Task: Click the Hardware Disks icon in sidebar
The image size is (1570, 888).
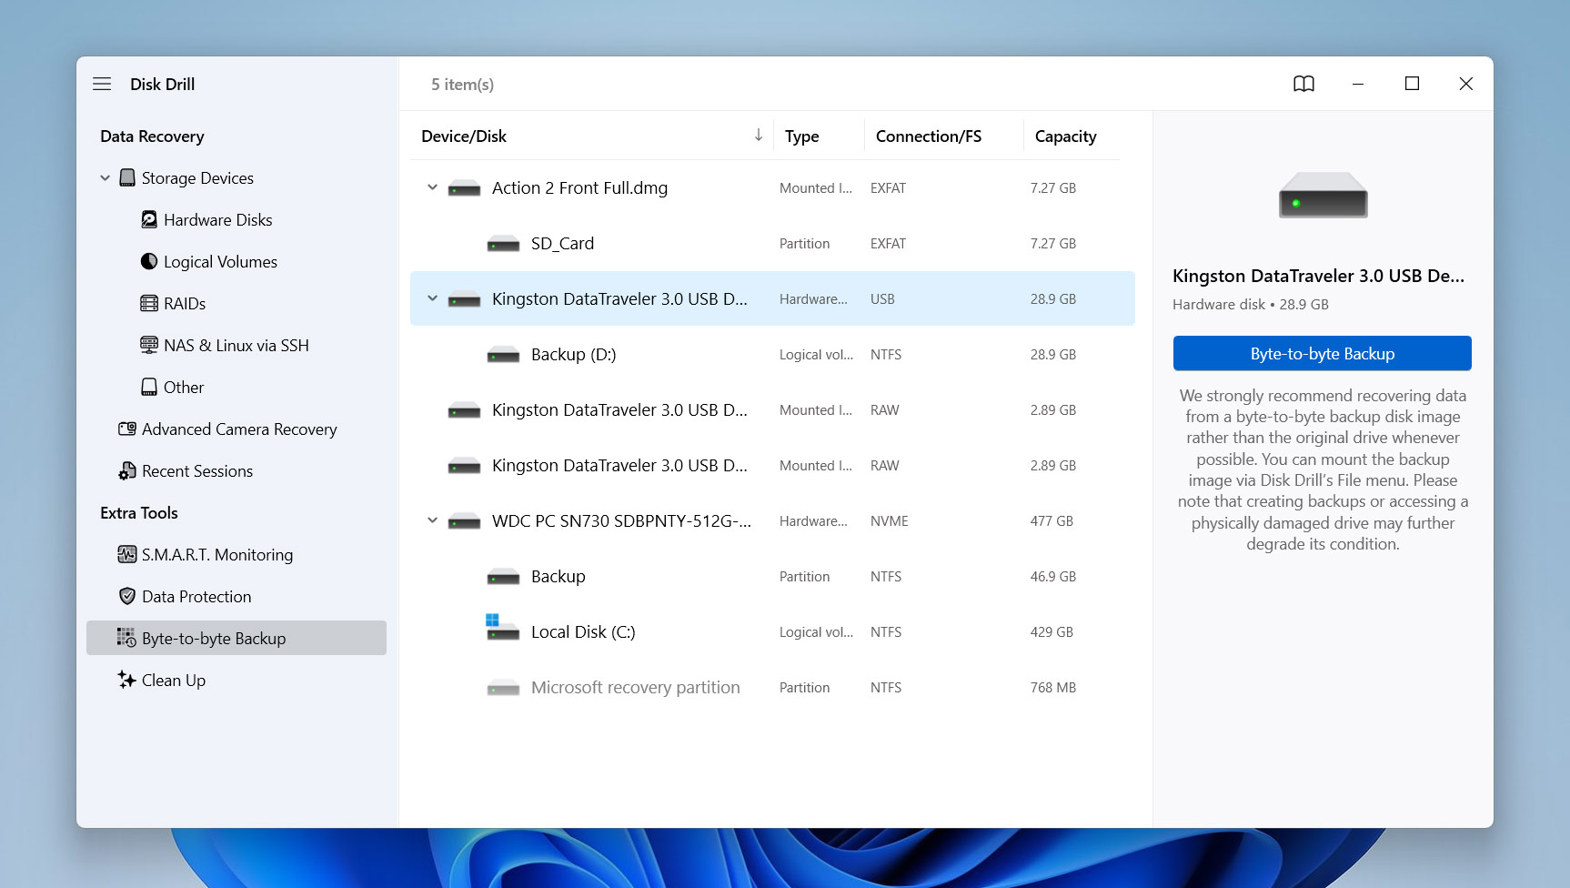Action: click(149, 219)
